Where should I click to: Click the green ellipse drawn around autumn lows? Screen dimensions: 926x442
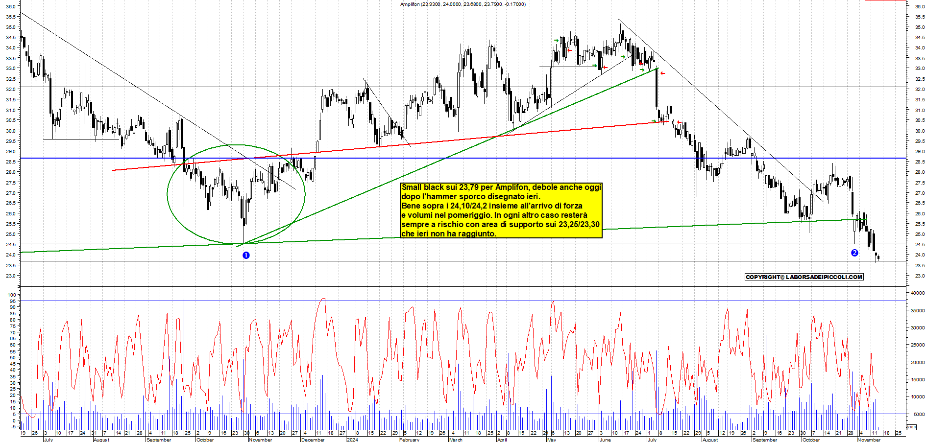(236, 194)
